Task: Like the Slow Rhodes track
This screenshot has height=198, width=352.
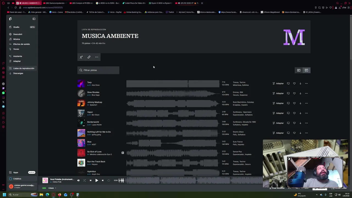Action: 294,93
